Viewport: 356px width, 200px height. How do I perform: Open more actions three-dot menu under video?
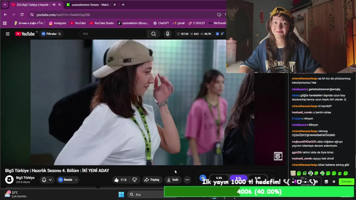click(x=187, y=180)
